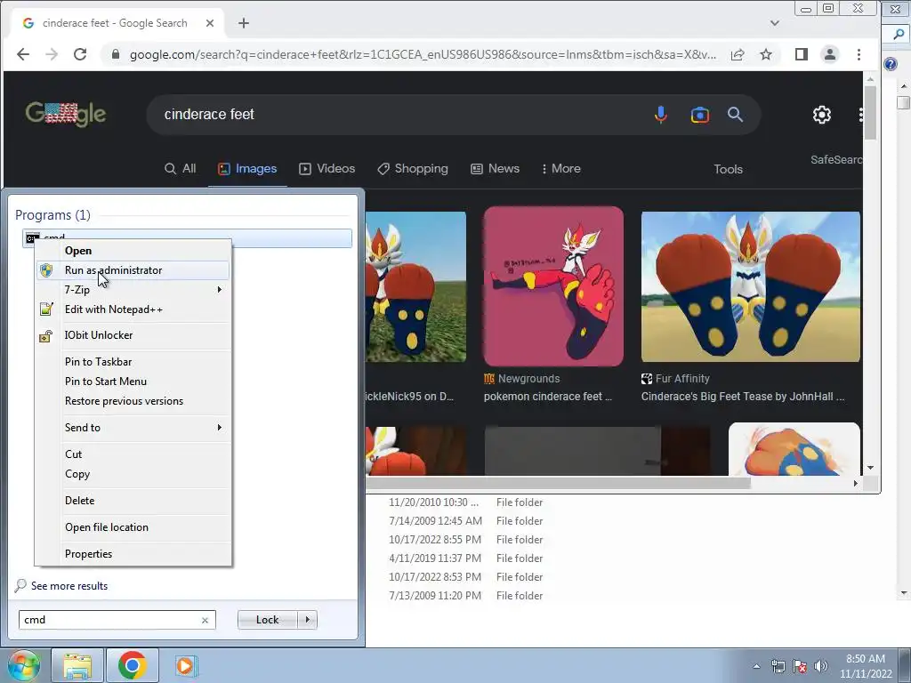Click Chrome forward navigation arrow

(x=52, y=54)
